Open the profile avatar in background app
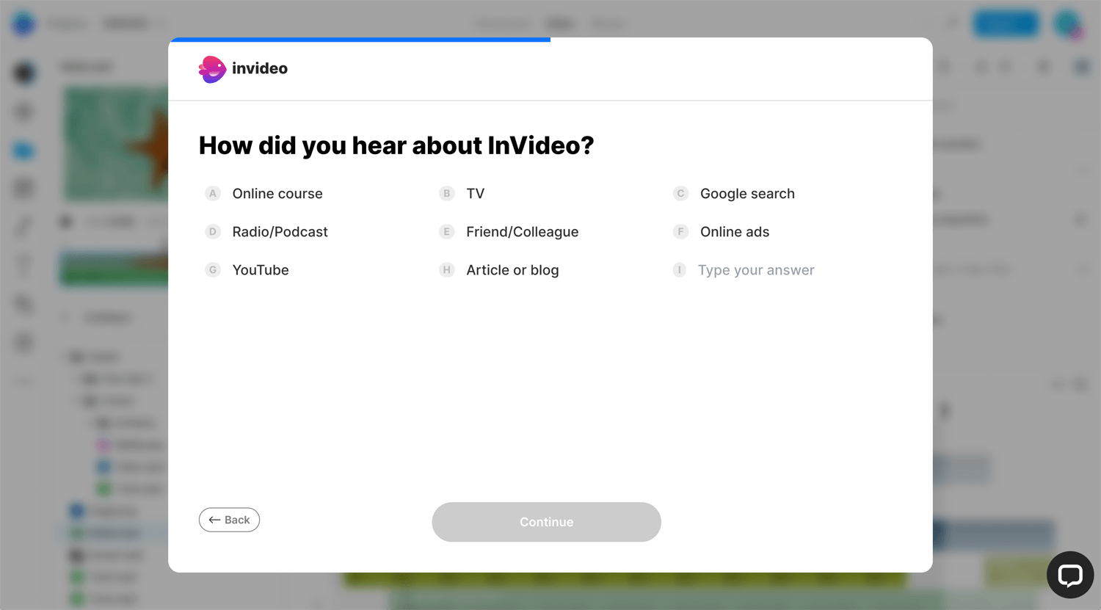Image resolution: width=1101 pixels, height=610 pixels. coord(1067,24)
